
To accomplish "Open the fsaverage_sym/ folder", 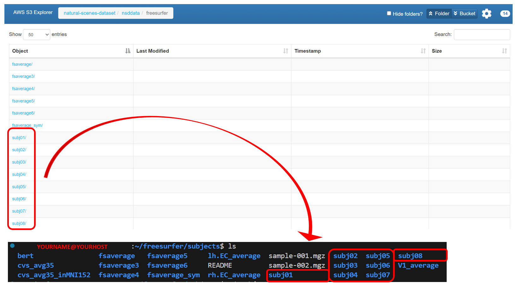I will coord(27,126).
